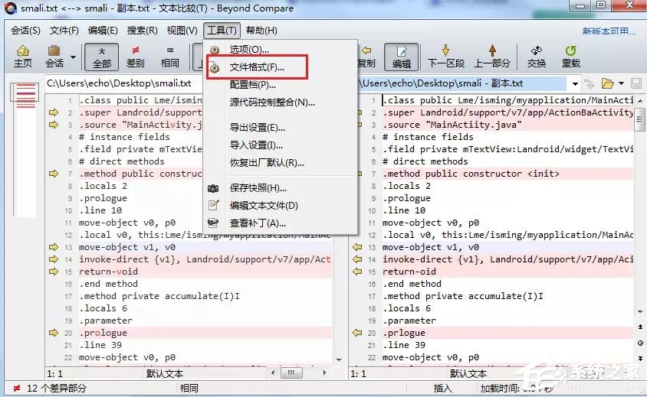Image resolution: width=647 pixels, height=397 pixels.
Task: Click right copy arrow on line 13
Action: click(357, 247)
